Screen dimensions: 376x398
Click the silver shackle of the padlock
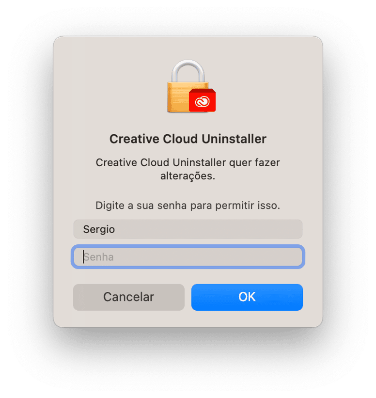coord(188,71)
